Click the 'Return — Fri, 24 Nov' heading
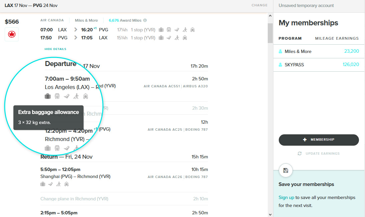Screen dimensions: 365x217 66,157
